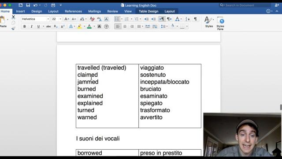Toggle Left-to-Right text direction
The width and height of the screenshot is (282, 159).
coord(162,19)
